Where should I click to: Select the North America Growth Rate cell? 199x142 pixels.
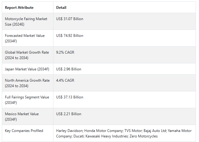point(27,83)
